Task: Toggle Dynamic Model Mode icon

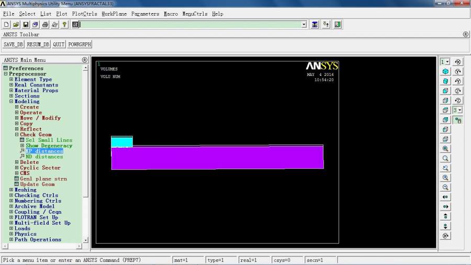Action: click(x=458, y=120)
